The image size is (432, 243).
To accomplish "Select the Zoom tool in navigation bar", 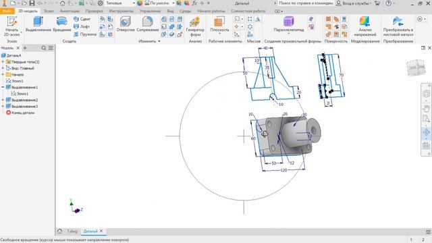I will coord(426,119).
